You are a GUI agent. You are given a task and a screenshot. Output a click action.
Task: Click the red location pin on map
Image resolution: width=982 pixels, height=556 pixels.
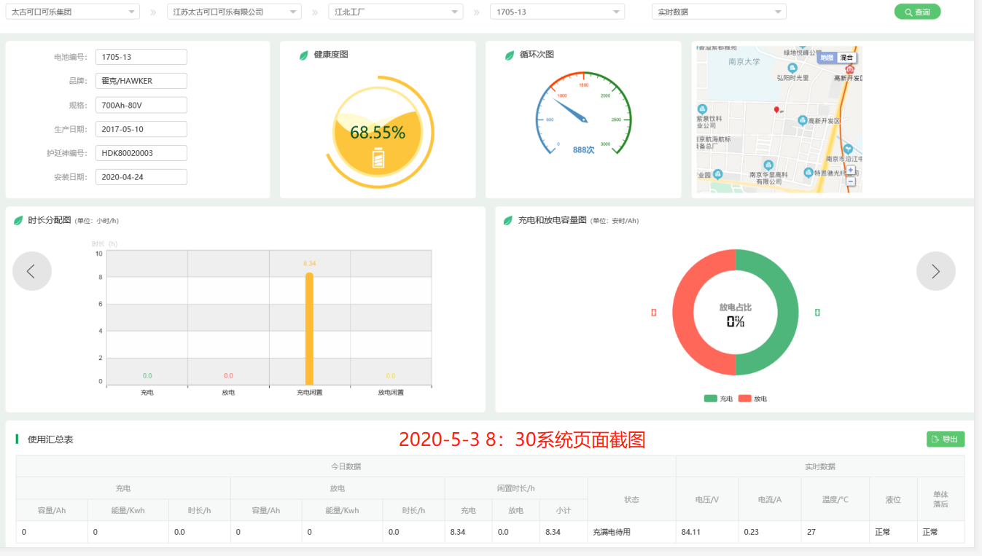tap(776, 110)
